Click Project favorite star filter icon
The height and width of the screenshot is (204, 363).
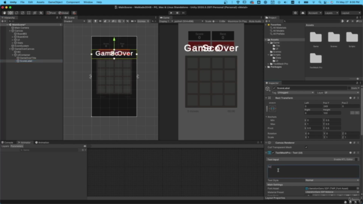coord(352,22)
